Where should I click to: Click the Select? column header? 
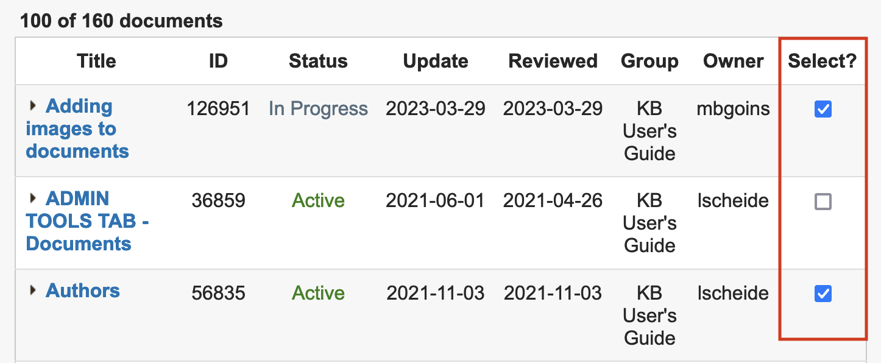tap(823, 61)
